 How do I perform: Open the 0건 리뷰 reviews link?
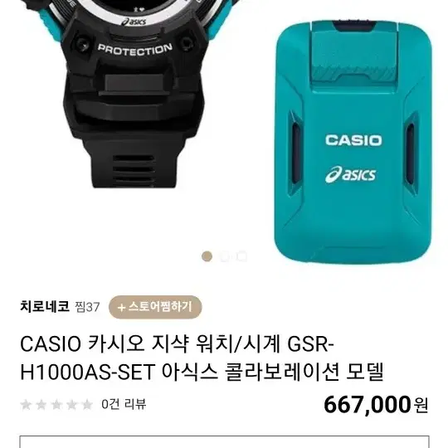pos(124,404)
